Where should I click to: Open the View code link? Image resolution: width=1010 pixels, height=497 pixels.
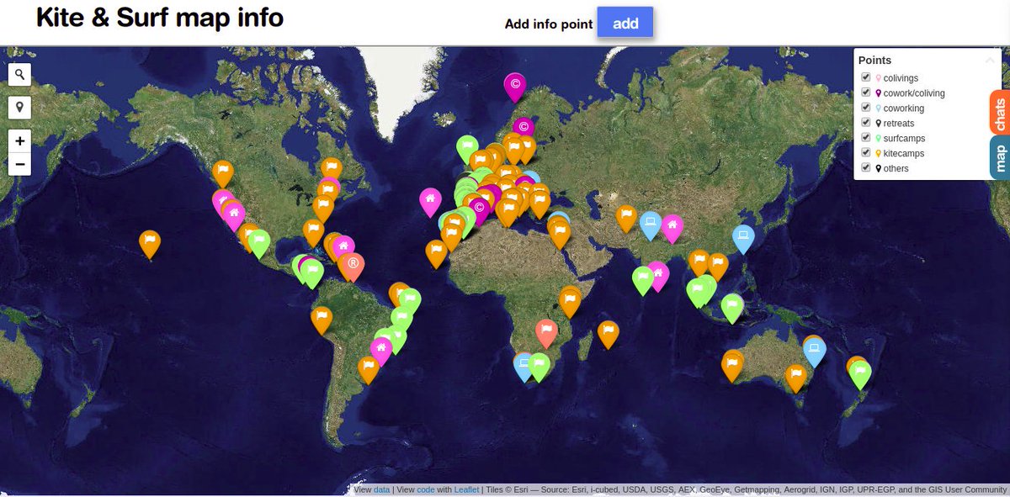[x=426, y=489]
